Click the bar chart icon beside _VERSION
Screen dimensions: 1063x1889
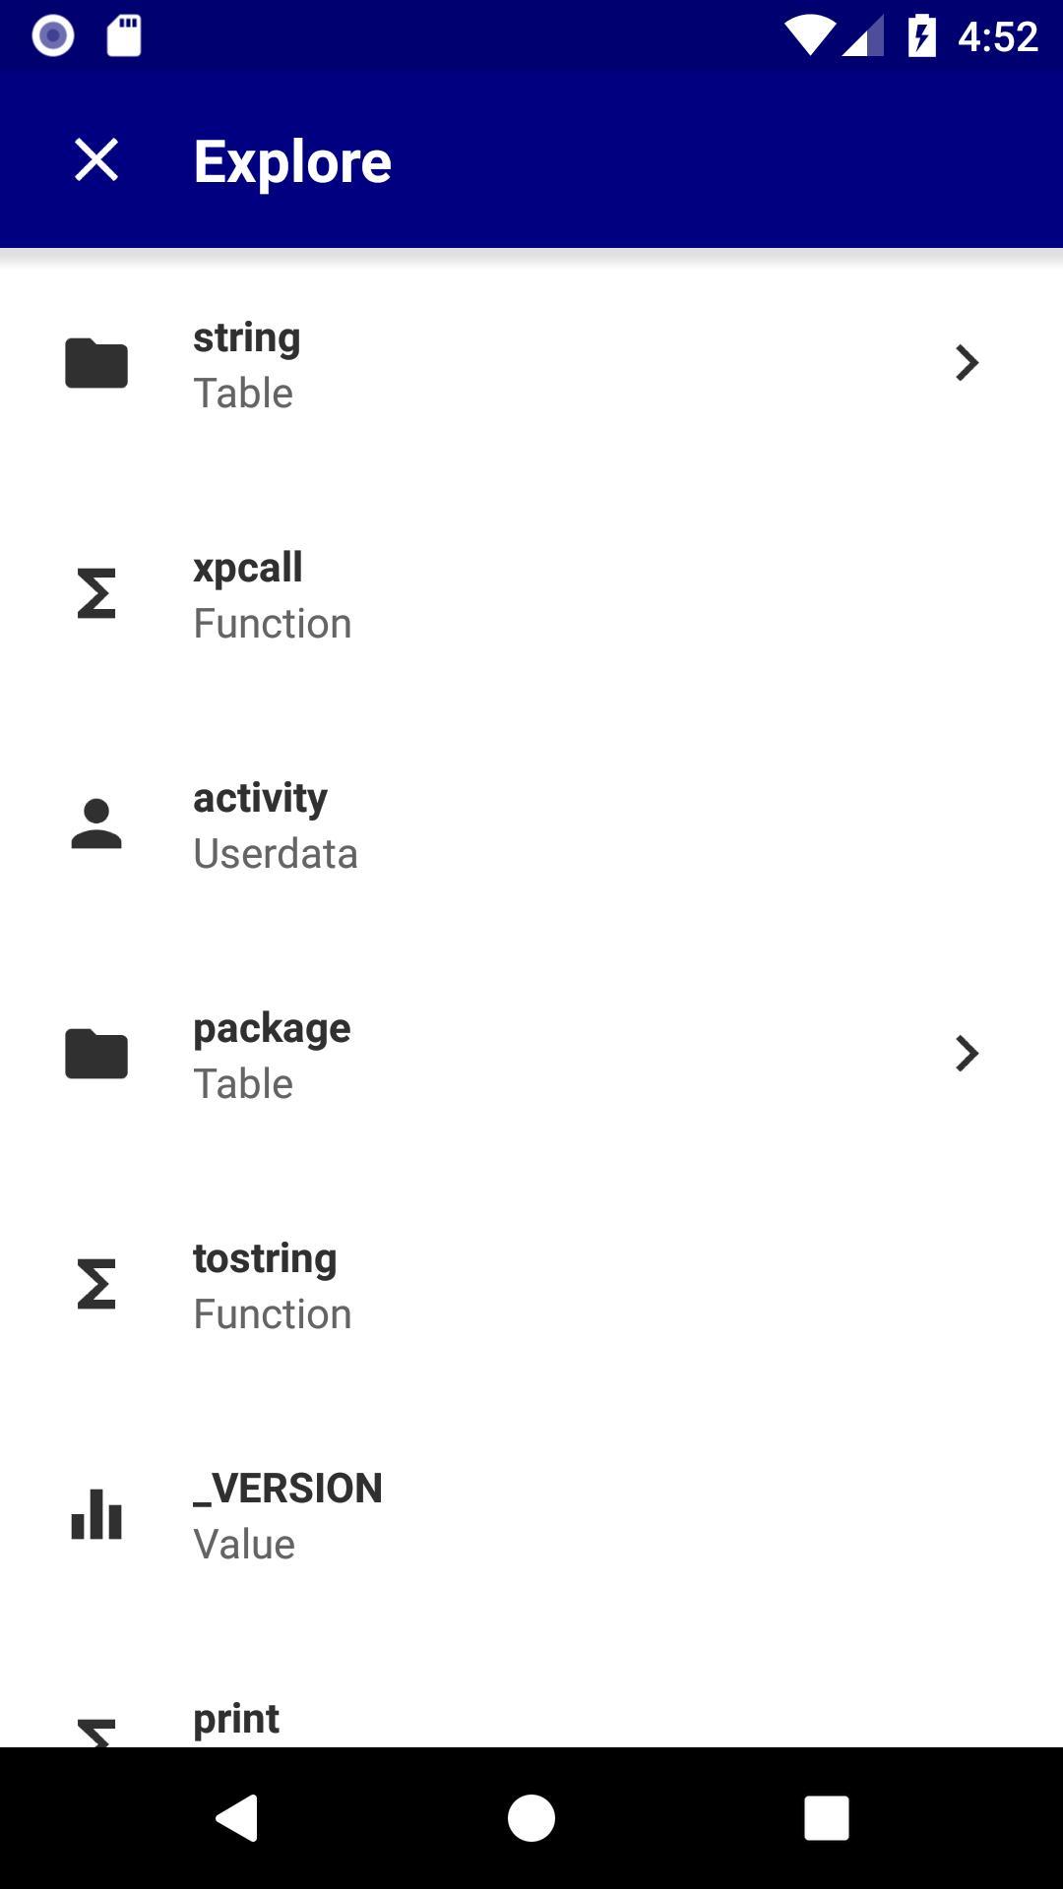coord(96,1515)
